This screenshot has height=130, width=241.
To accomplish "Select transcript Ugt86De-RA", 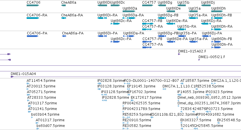I will coord(170,24).
